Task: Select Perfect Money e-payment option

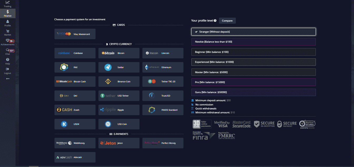Action: (x=163, y=143)
